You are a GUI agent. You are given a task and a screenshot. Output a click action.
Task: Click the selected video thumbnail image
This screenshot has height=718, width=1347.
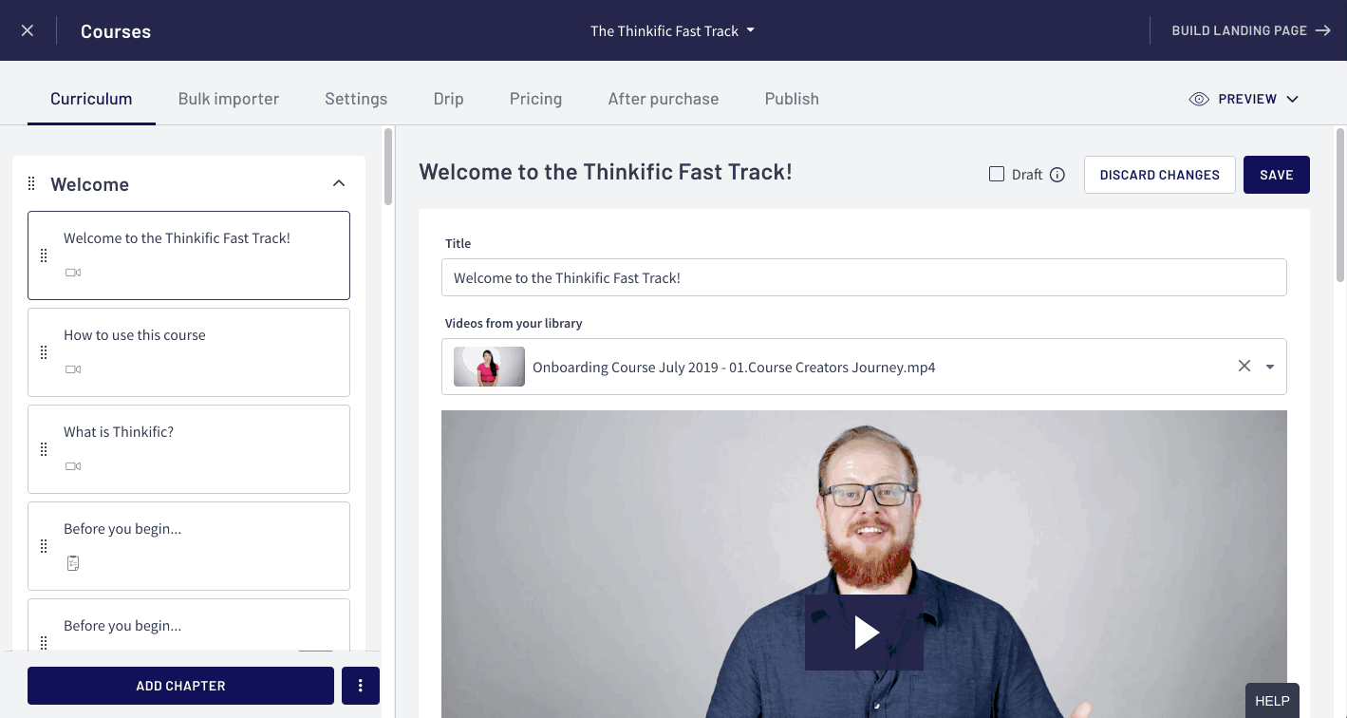click(489, 367)
